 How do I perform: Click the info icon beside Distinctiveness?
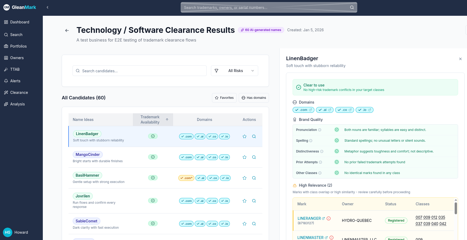coord(322,151)
